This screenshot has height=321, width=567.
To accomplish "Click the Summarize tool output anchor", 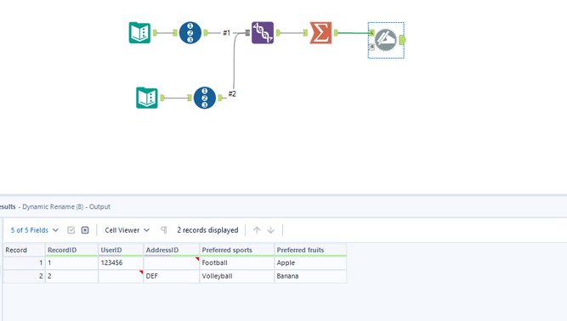I will (337, 33).
